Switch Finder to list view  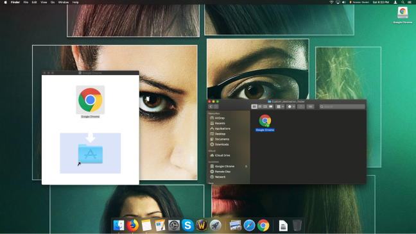point(260,106)
